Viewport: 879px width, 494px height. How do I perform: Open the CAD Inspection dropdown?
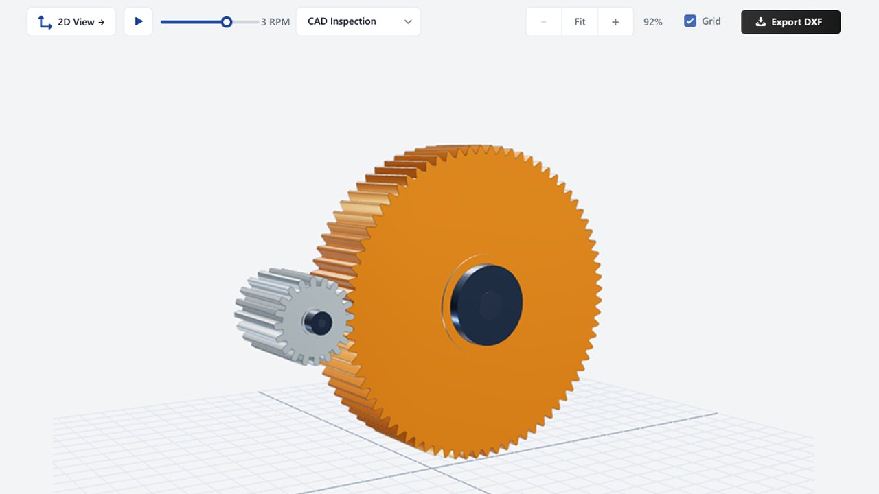click(358, 22)
